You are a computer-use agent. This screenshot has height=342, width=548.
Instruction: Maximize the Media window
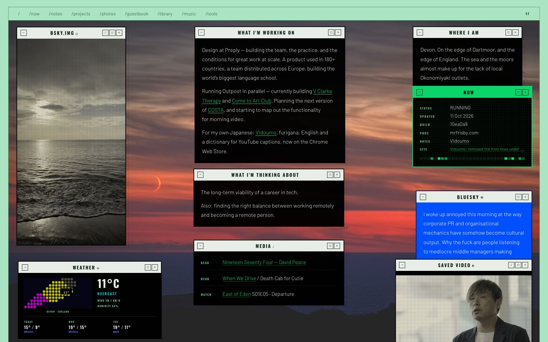(330, 246)
